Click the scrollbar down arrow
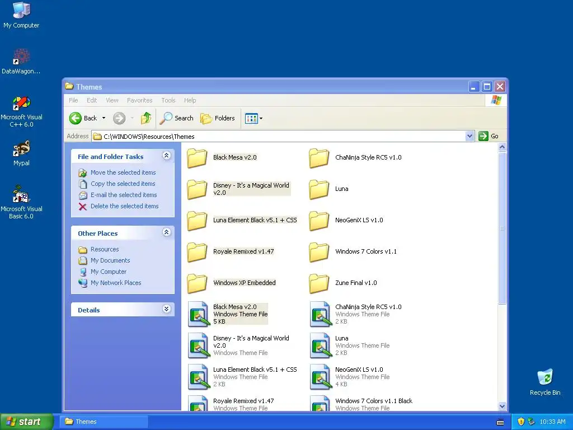This screenshot has height=430, width=573. [x=502, y=406]
